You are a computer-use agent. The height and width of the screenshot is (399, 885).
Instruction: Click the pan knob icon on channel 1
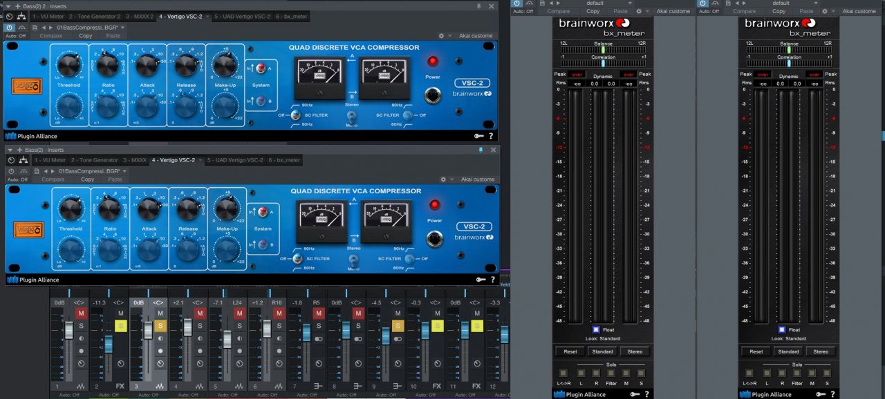point(81,363)
